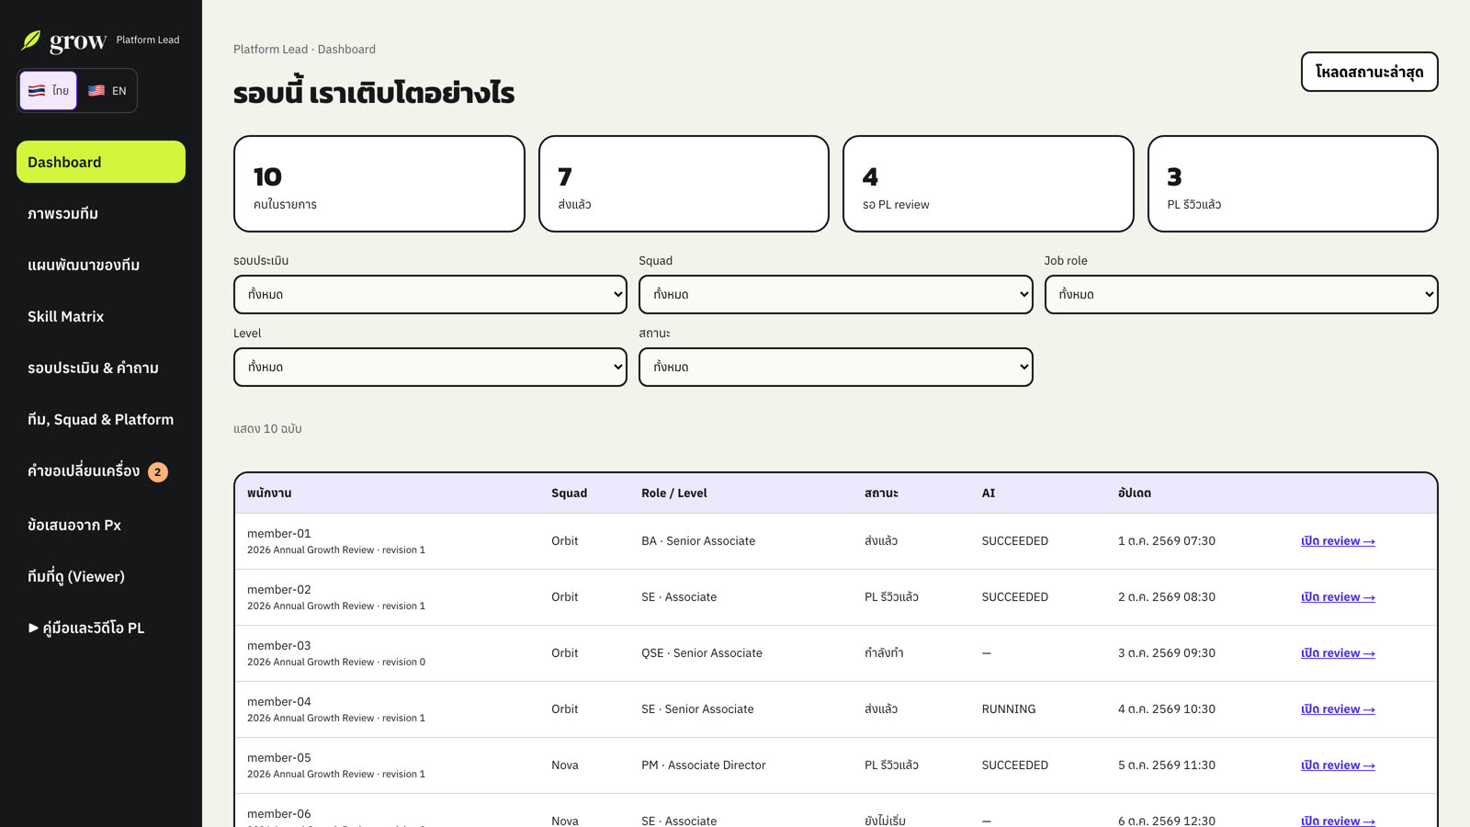Click the อัปเดต column header
The height and width of the screenshot is (827, 1470).
click(x=1135, y=493)
